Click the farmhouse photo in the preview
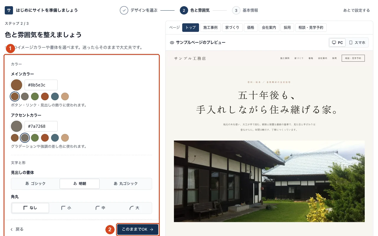Viewport: 378px width, 236px height. point(269,181)
